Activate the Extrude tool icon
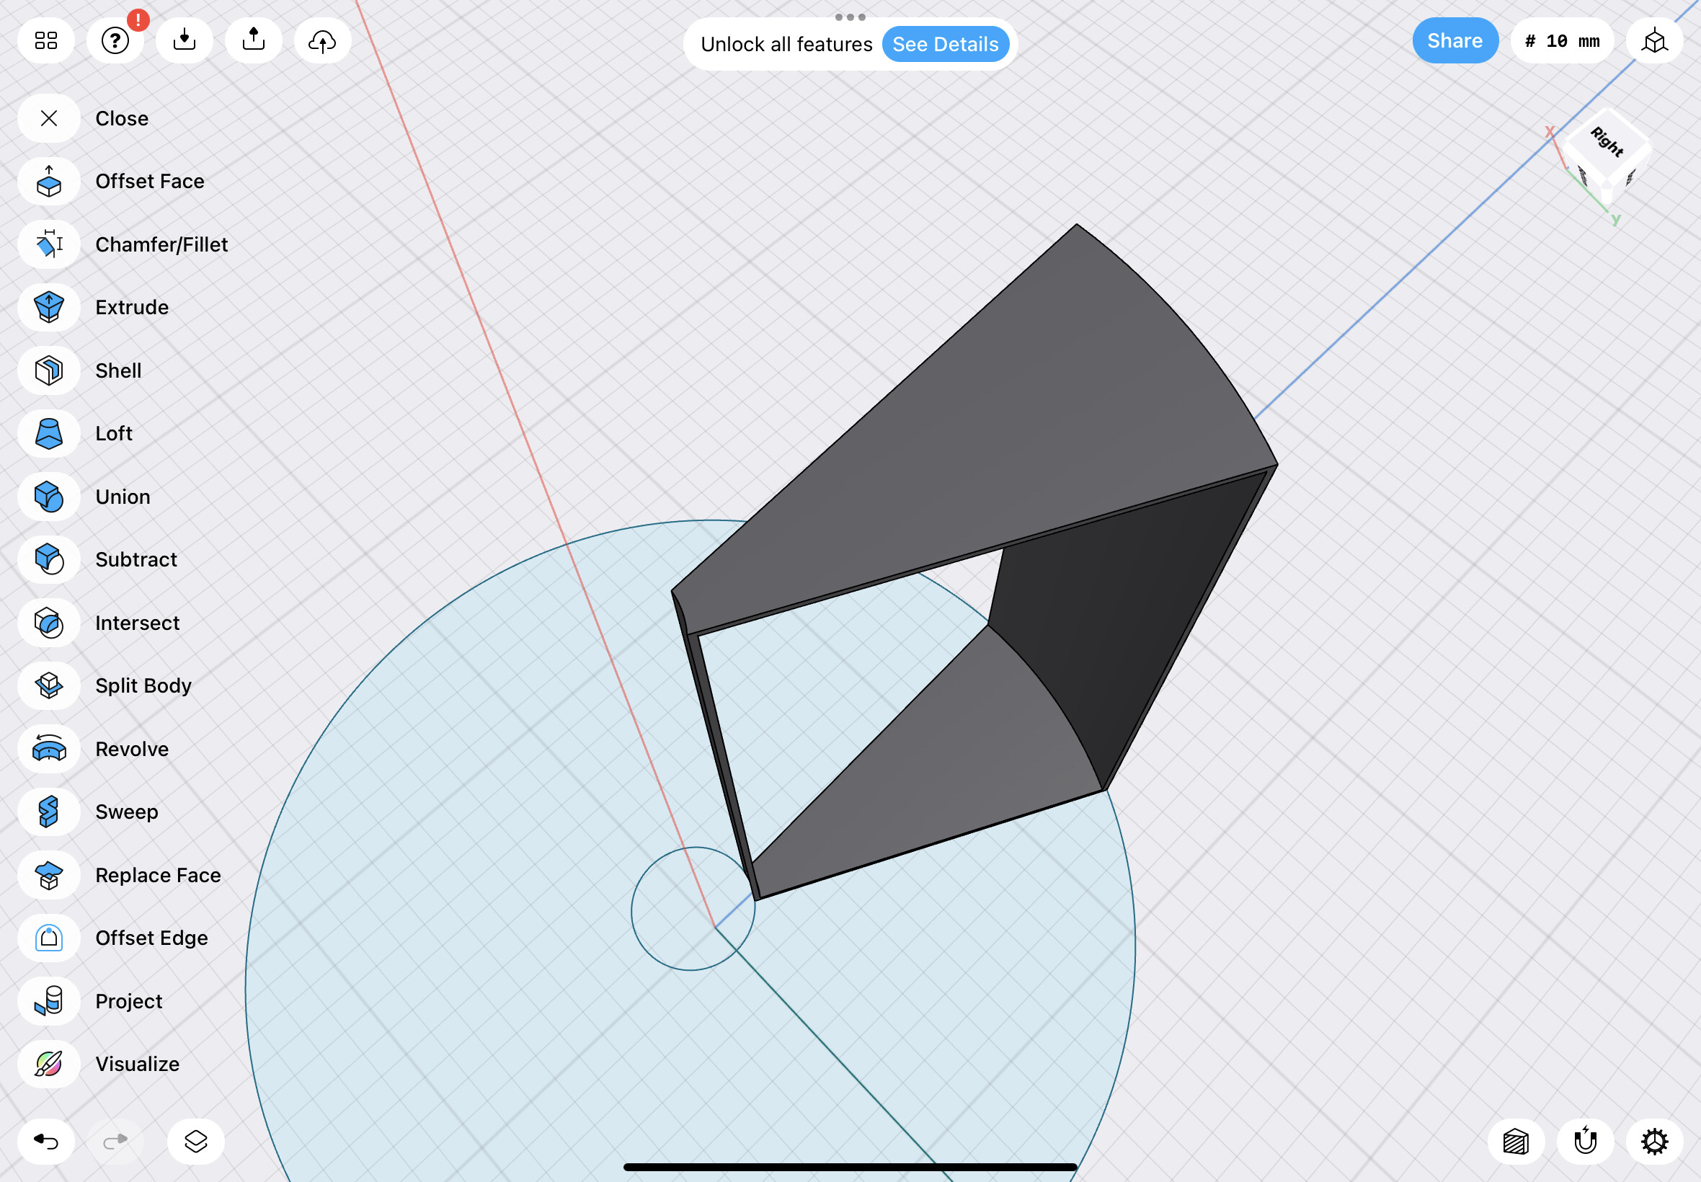1701x1182 pixels. (x=49, y=307)
